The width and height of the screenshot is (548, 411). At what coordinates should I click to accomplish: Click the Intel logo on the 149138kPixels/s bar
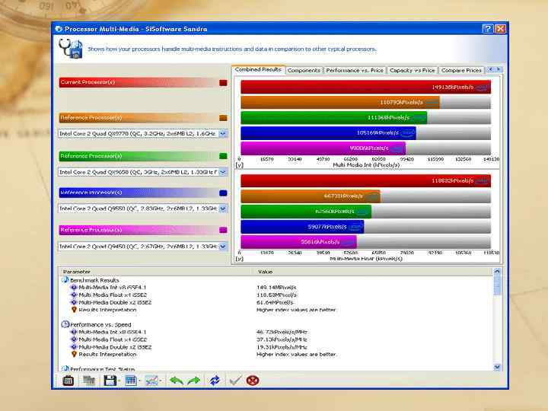[481, 88]
